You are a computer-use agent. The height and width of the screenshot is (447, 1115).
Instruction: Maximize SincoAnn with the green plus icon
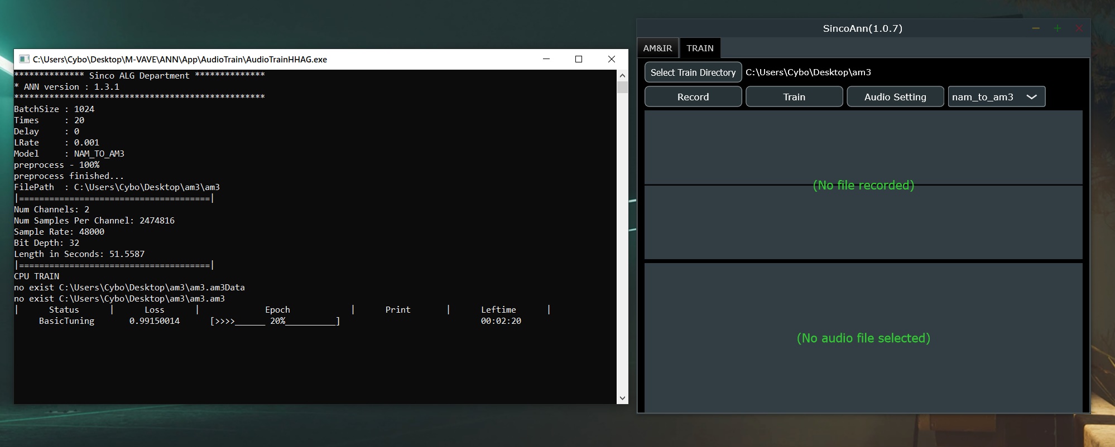point(1057,28)
